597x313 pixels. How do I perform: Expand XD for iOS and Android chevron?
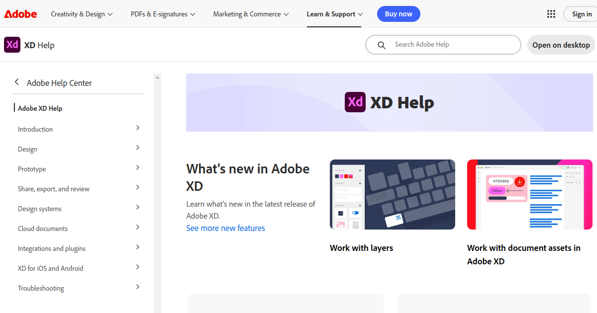pos(138,267)
